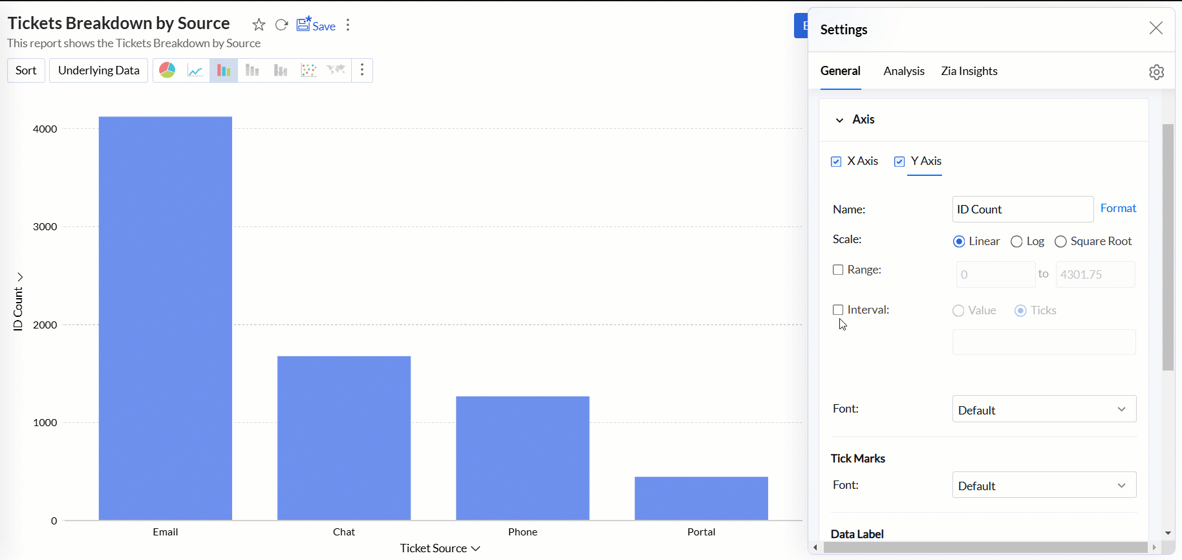This screenshot has height=560, width=1182.
Task: Open the Axis Font dropdown
Action: (1044, 409)
